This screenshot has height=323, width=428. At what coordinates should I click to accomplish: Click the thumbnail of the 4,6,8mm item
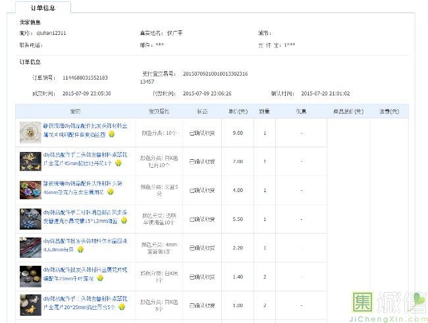[30, 248]
